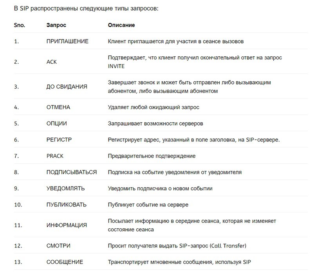Image resolution: width=316 pixels, height=274 pixels.
Task: Click the ПУБЛИКОВАТЬ request name
Action: [x=67, y=204]
